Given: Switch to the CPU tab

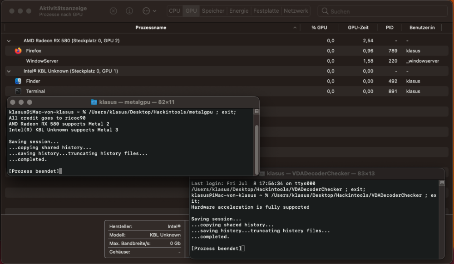Looking at the screenshot, I should [x=175, y=11].
